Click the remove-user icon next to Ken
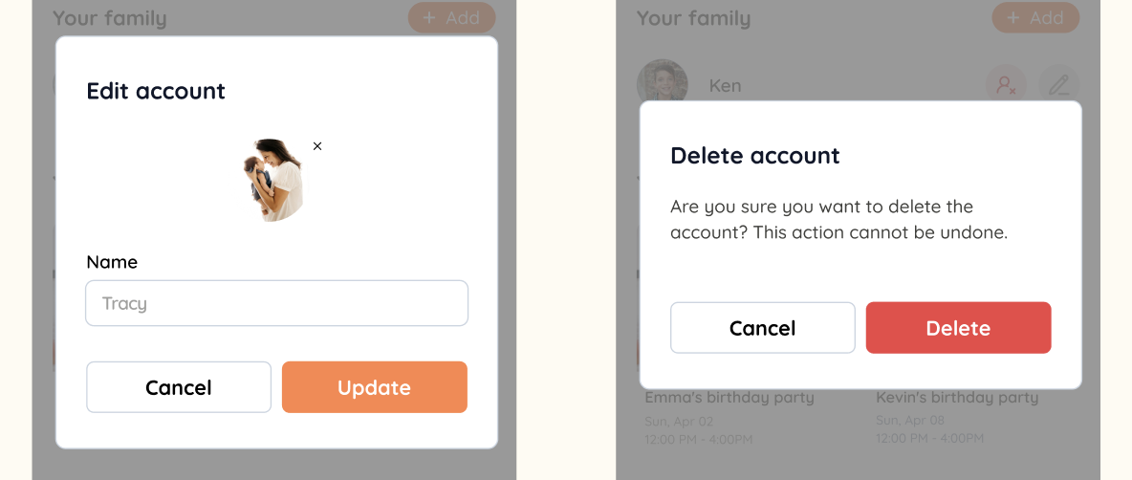Screen dimensions: 1132x480 click(1007, 86)
